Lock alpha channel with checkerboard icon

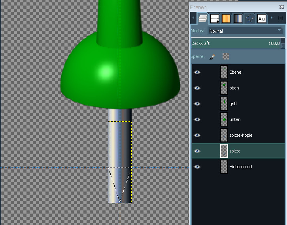pos(226,57)
